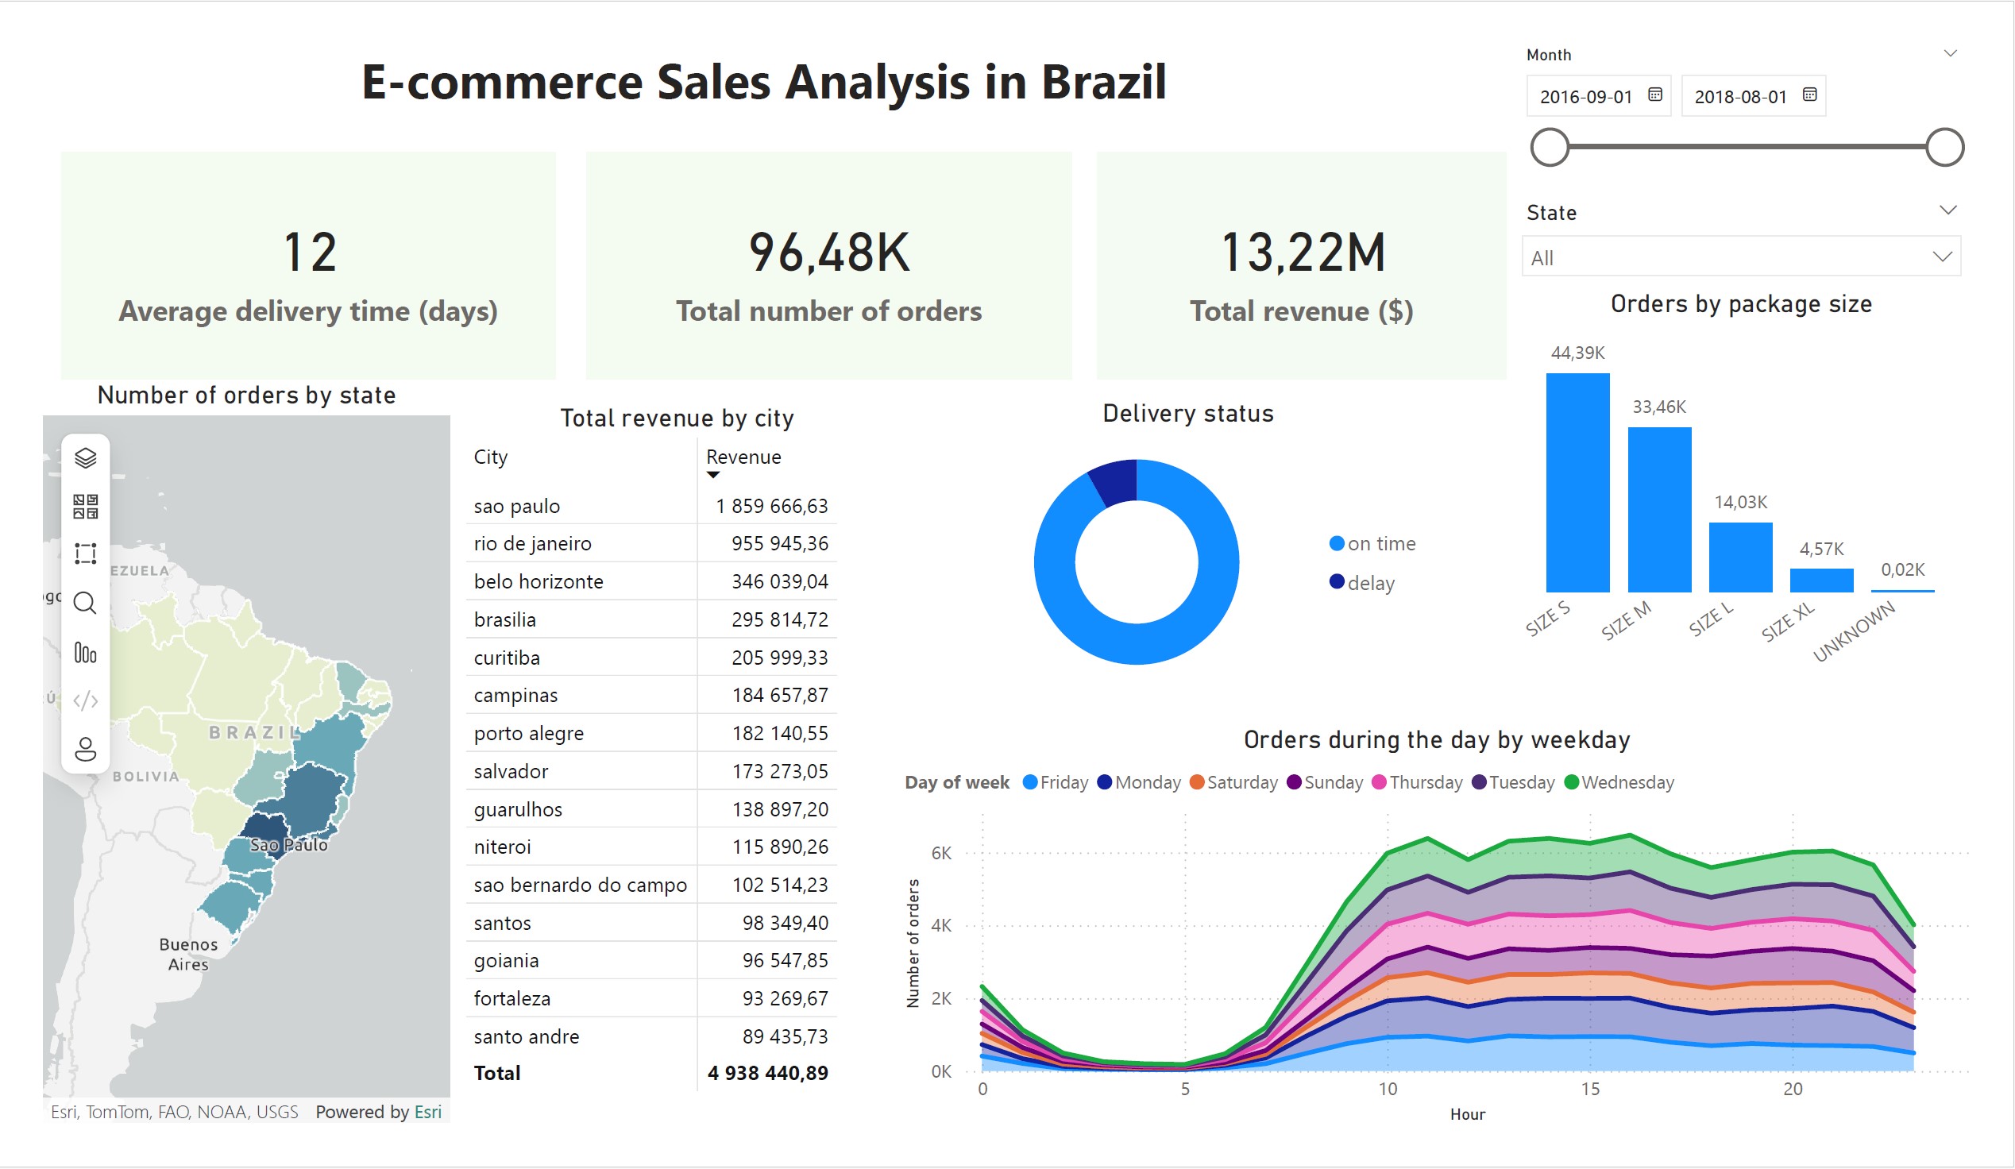Open the State 'All' dropdown
This screenshot has width=2015, height=1169.
tap(1742, 257)
